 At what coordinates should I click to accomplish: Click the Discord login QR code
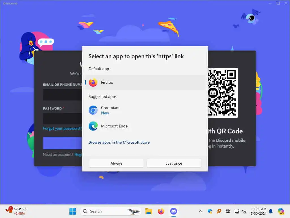point(223,93)
